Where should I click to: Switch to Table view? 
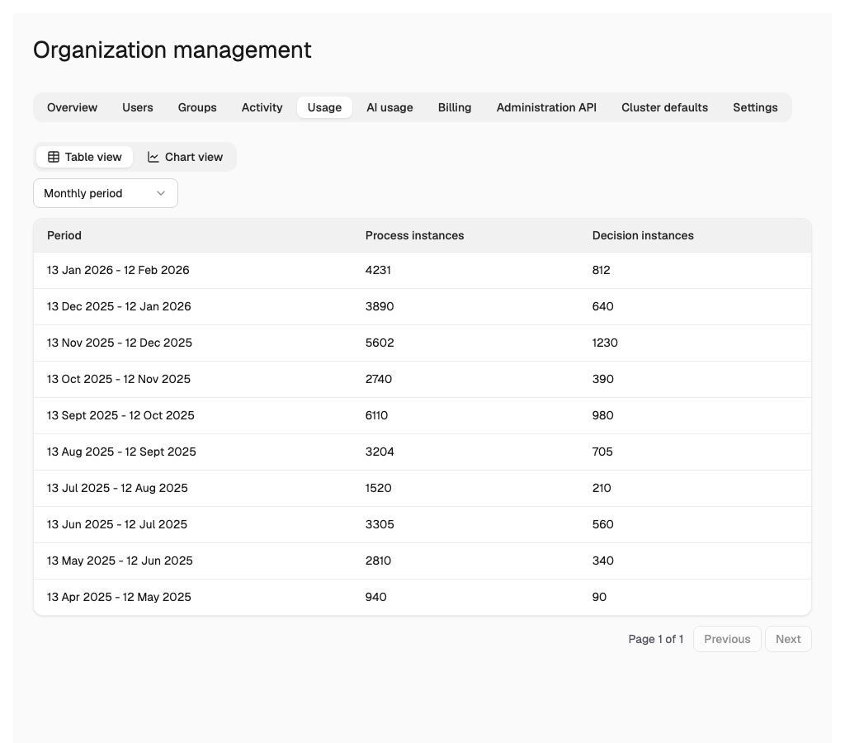(85, 157)
